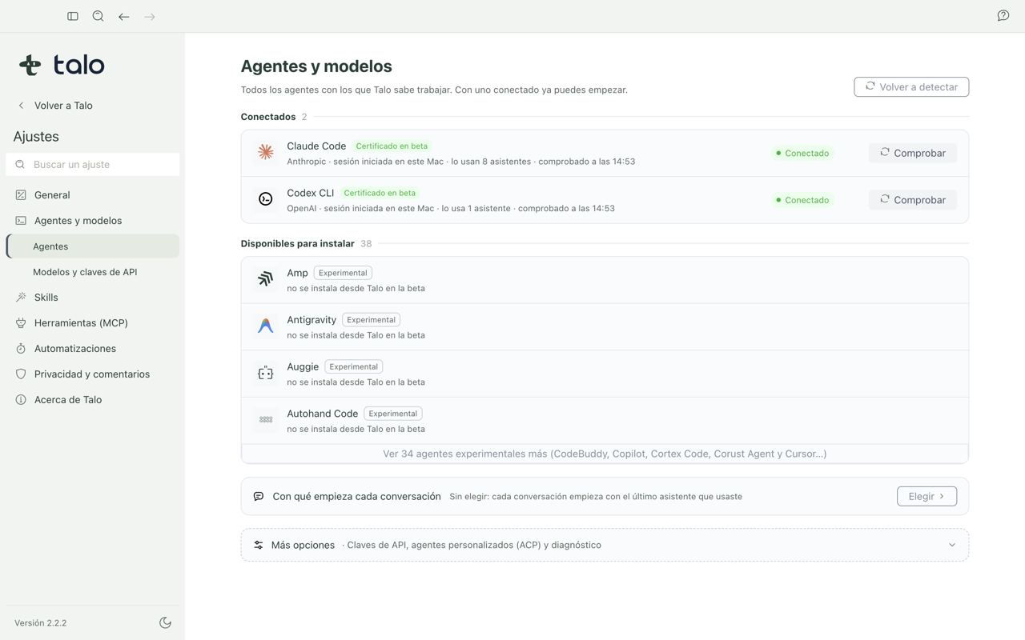This screenshot has height=640, width=1025.
Task: Click Certificado en beta badge on Codex CLI
Action: pos(380,193)
